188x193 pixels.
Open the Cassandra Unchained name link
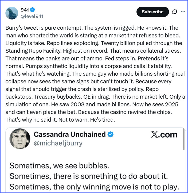(70, 134)
